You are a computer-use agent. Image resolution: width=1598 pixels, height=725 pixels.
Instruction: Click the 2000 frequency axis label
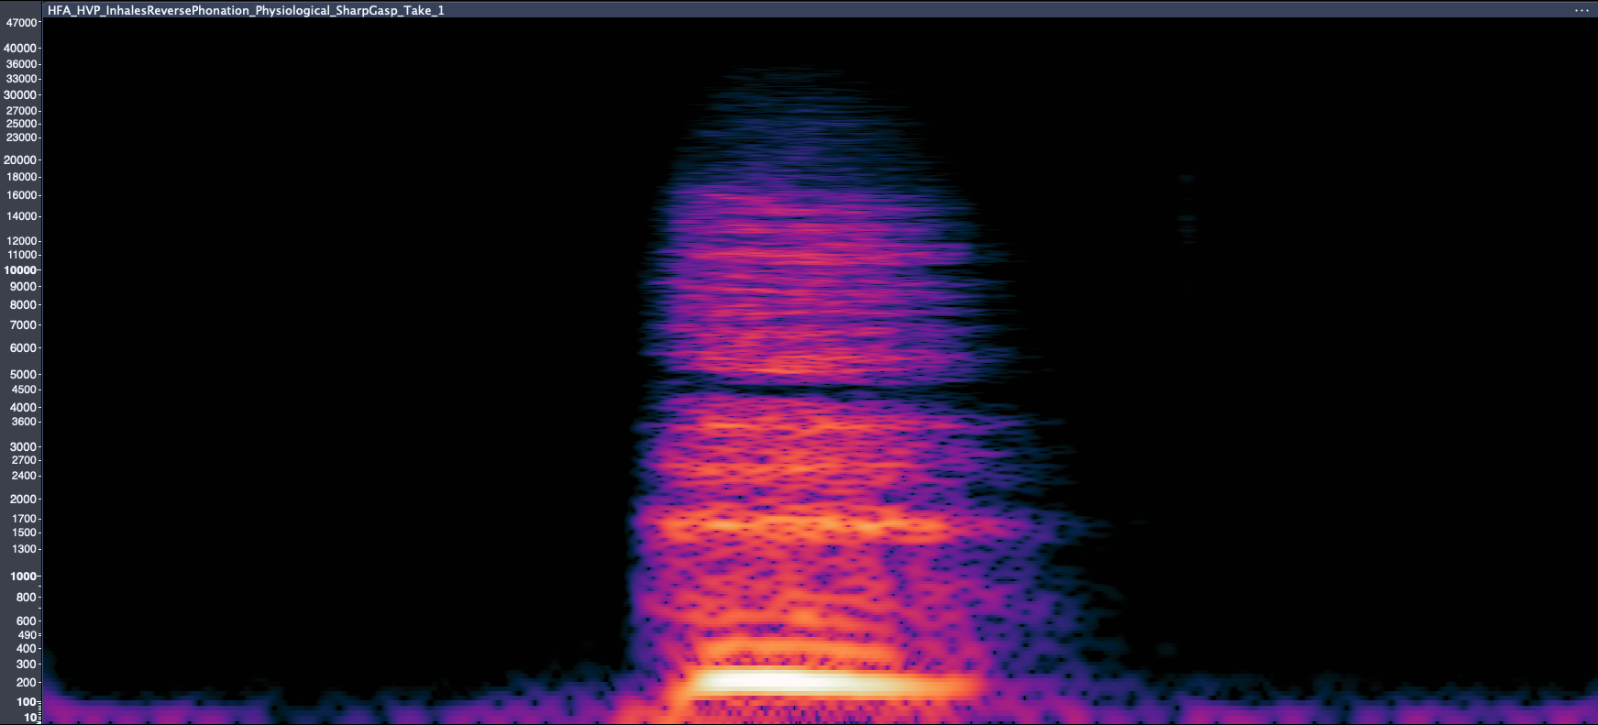tap(24, 500)
